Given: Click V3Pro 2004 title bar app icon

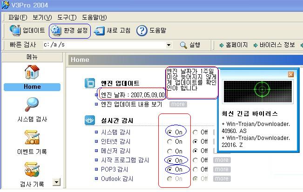Looking at the screenshot, I should (x=6, y=5).
